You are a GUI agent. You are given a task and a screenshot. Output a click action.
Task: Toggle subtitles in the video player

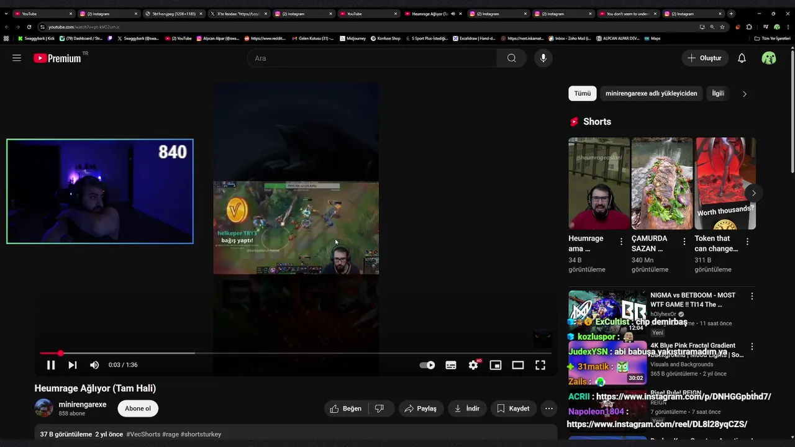tap(451, 365)
